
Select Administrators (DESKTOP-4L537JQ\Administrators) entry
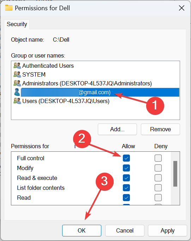click(x=87, y=84)
